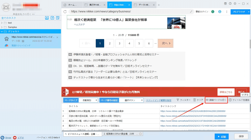Image resolution: width=251 pixels, height=140 pixels.
Task: Click row 1 title 転職者の35%が賃金増
Action: (96, 111)
